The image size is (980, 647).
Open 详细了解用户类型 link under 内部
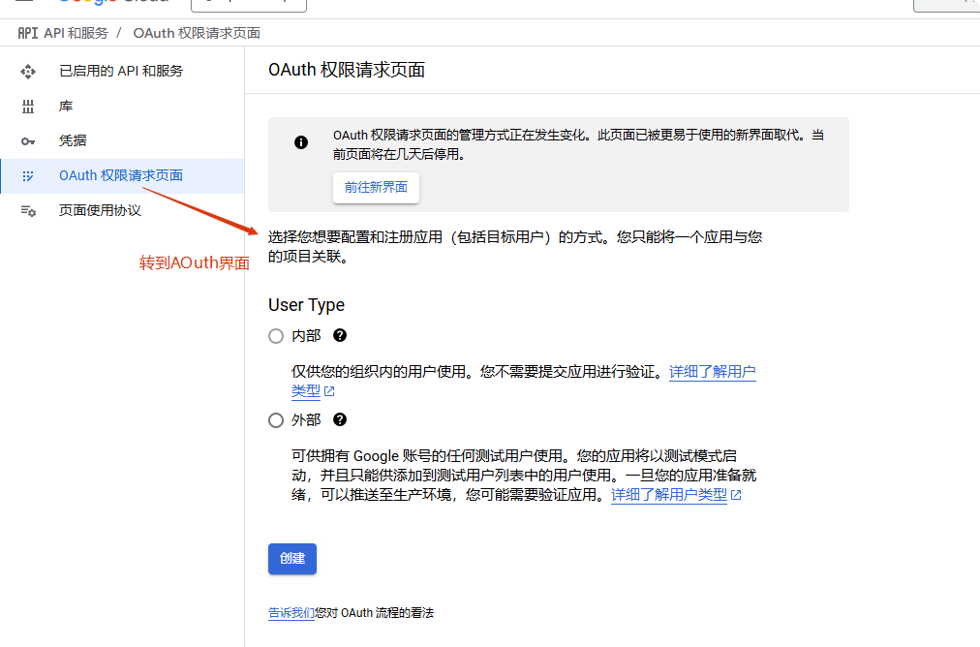(x=712, y=372)
